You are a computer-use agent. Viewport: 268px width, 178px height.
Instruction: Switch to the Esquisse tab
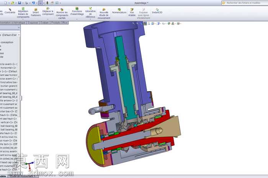(33, 23)
